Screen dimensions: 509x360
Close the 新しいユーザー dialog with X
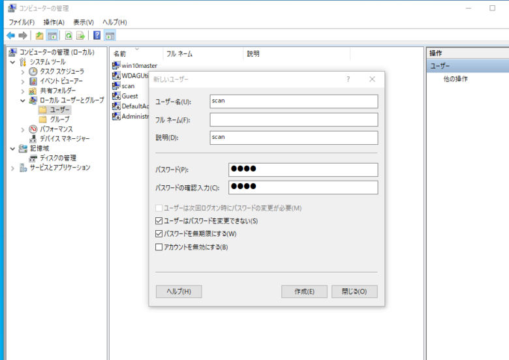[373, 79]
